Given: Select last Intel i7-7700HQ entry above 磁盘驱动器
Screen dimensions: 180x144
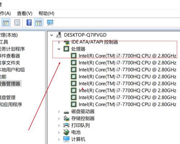Looking at the screenshot, I should [x=127, y=104].
